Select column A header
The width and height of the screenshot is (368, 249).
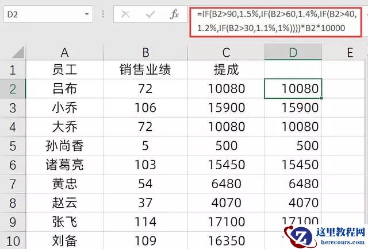(x=64, y=52)
